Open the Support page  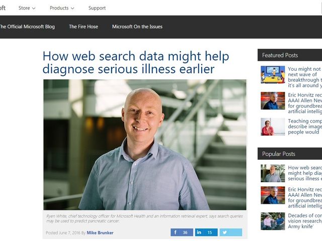pos(97,8)
